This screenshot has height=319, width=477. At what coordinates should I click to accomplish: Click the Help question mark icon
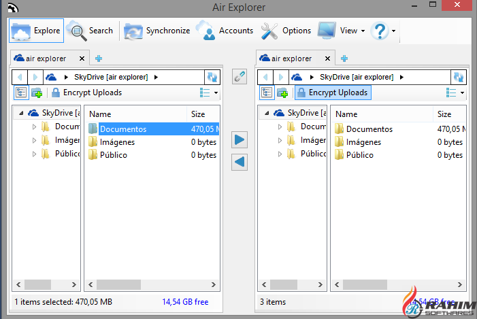(379, 31)
